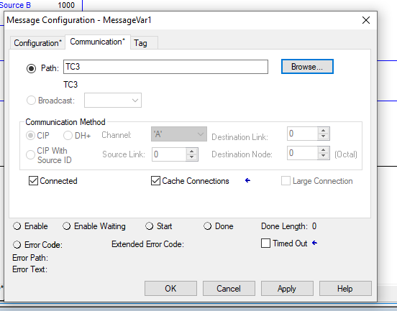This screenshot has width=397, height=311.
Task: Uncheck the Cache Connections checkbox
Action: tap(155, 181)
